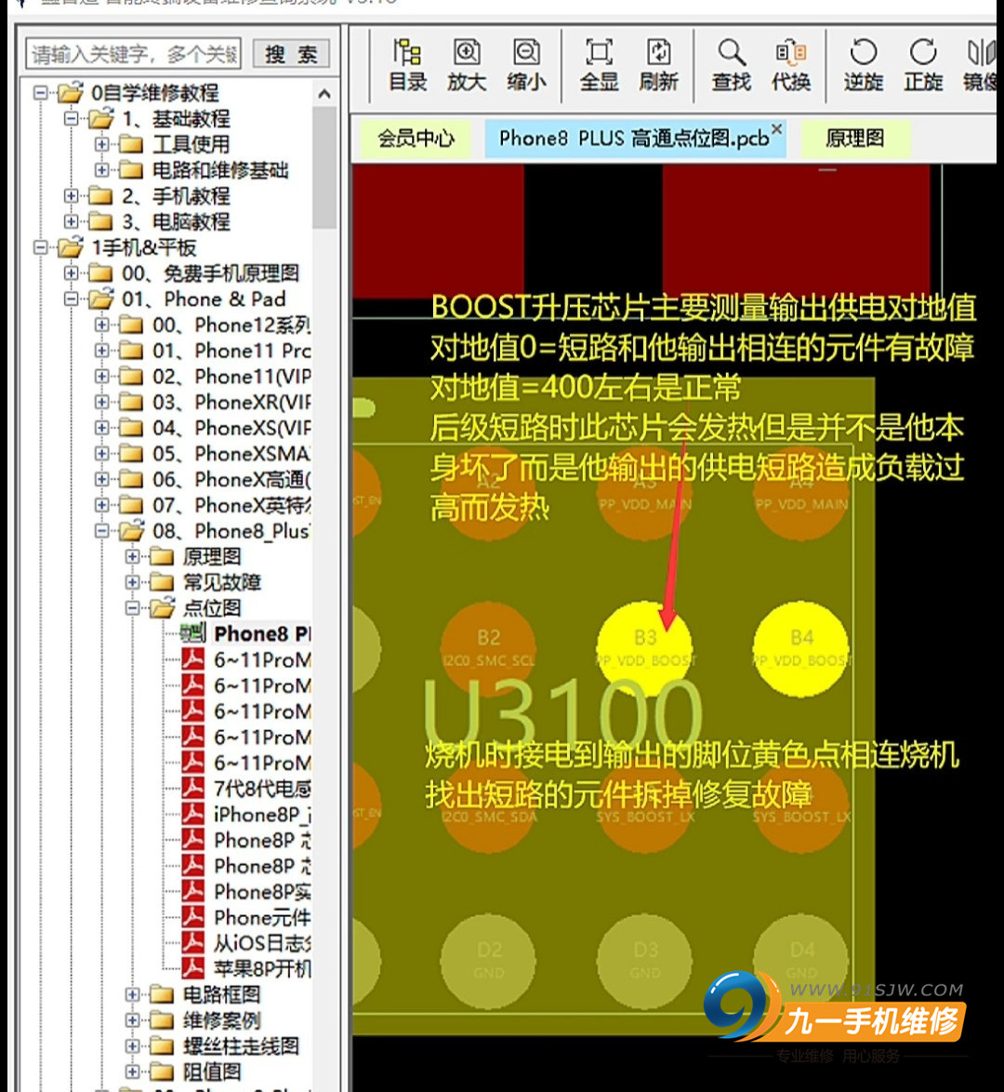Select the 06、PhoneX高通 folder item
Screen dimensions: 1004x1092
click(231, 479)
